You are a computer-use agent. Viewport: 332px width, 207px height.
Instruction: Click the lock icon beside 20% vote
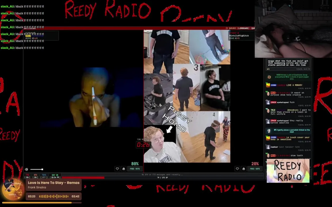tap(244, 169)
